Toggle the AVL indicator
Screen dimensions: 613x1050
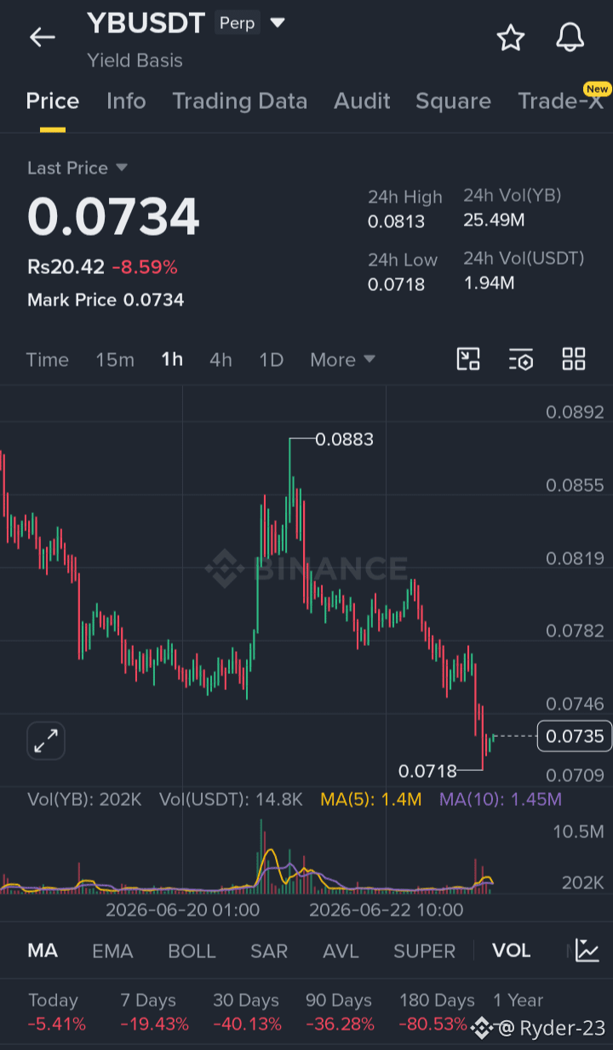pyautogui.click(x=341, y=950)
